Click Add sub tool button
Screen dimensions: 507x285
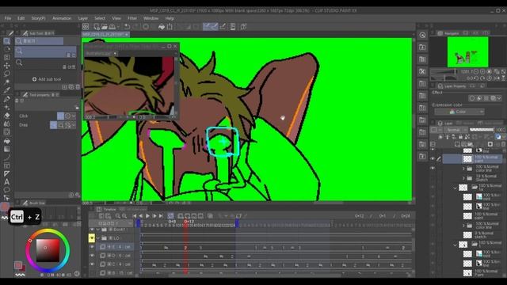47,79
